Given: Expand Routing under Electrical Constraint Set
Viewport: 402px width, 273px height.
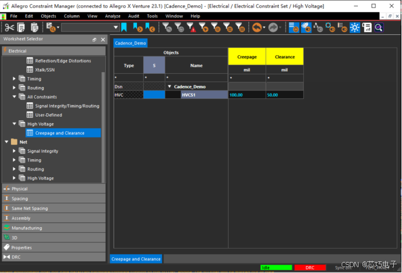Looking at the screenshot, I should pos(14,88).
